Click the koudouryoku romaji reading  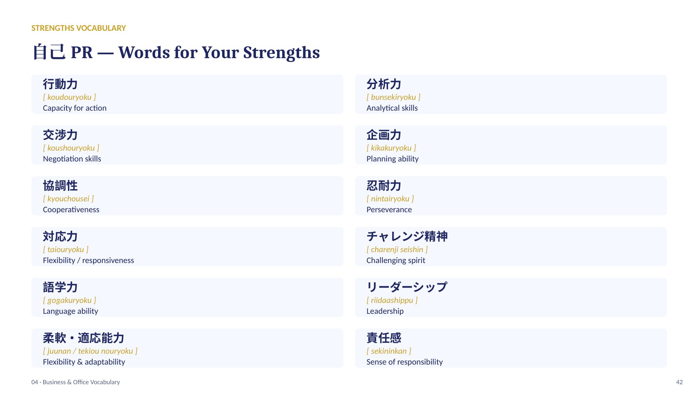point(69,97)
